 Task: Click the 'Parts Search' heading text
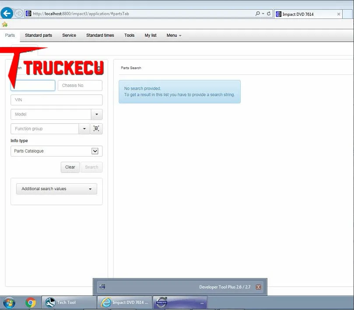point(131,68)
